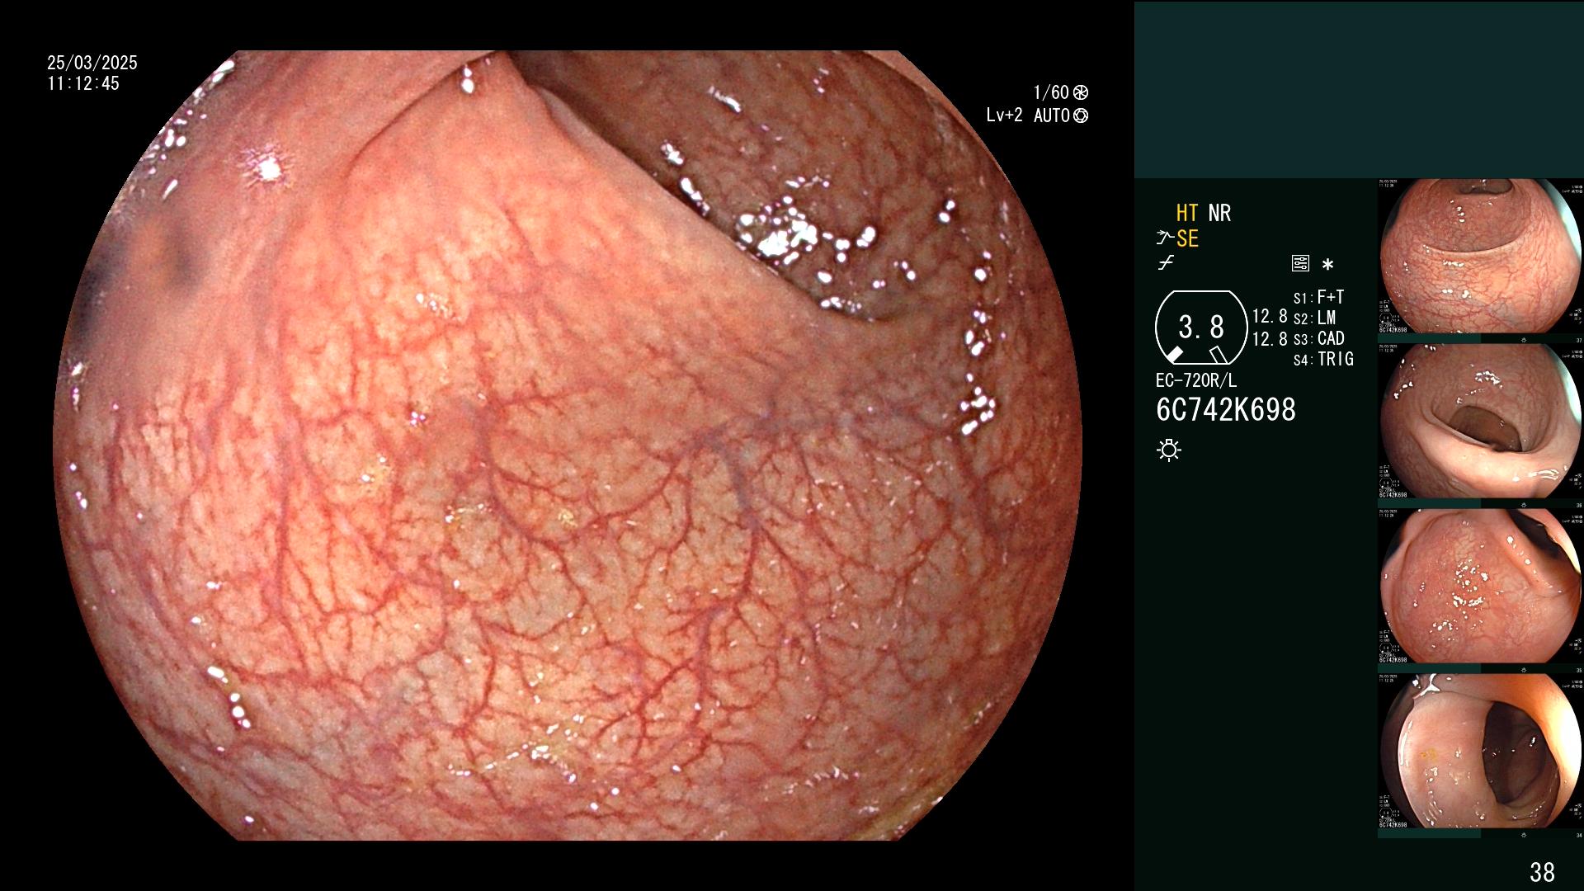Click the Lv+2 brightness level

[x=1004, y=115]
